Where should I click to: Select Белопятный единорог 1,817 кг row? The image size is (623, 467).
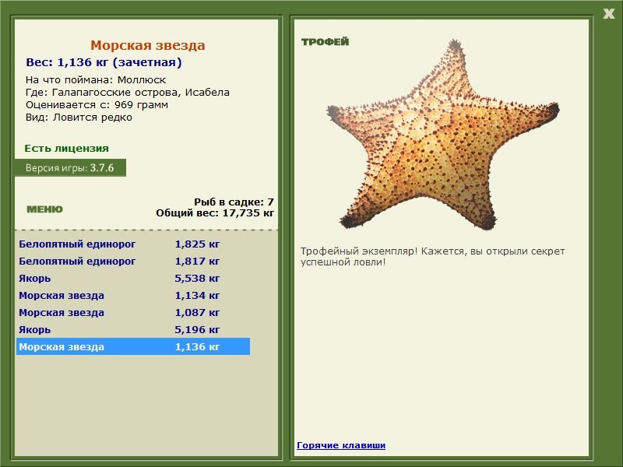pyautogui.click(x=133, y=262)
